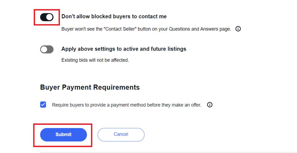Click the white checkmark inside the blue checkbox
The height and width of the screenshot is (153, 297).
tap(43, 105)
